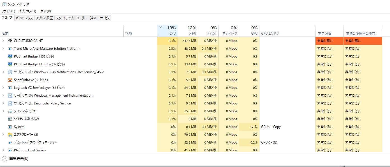Click the Diagnostic Policy Service gear icon
The image size is (390, 167).
click(10, 103)
